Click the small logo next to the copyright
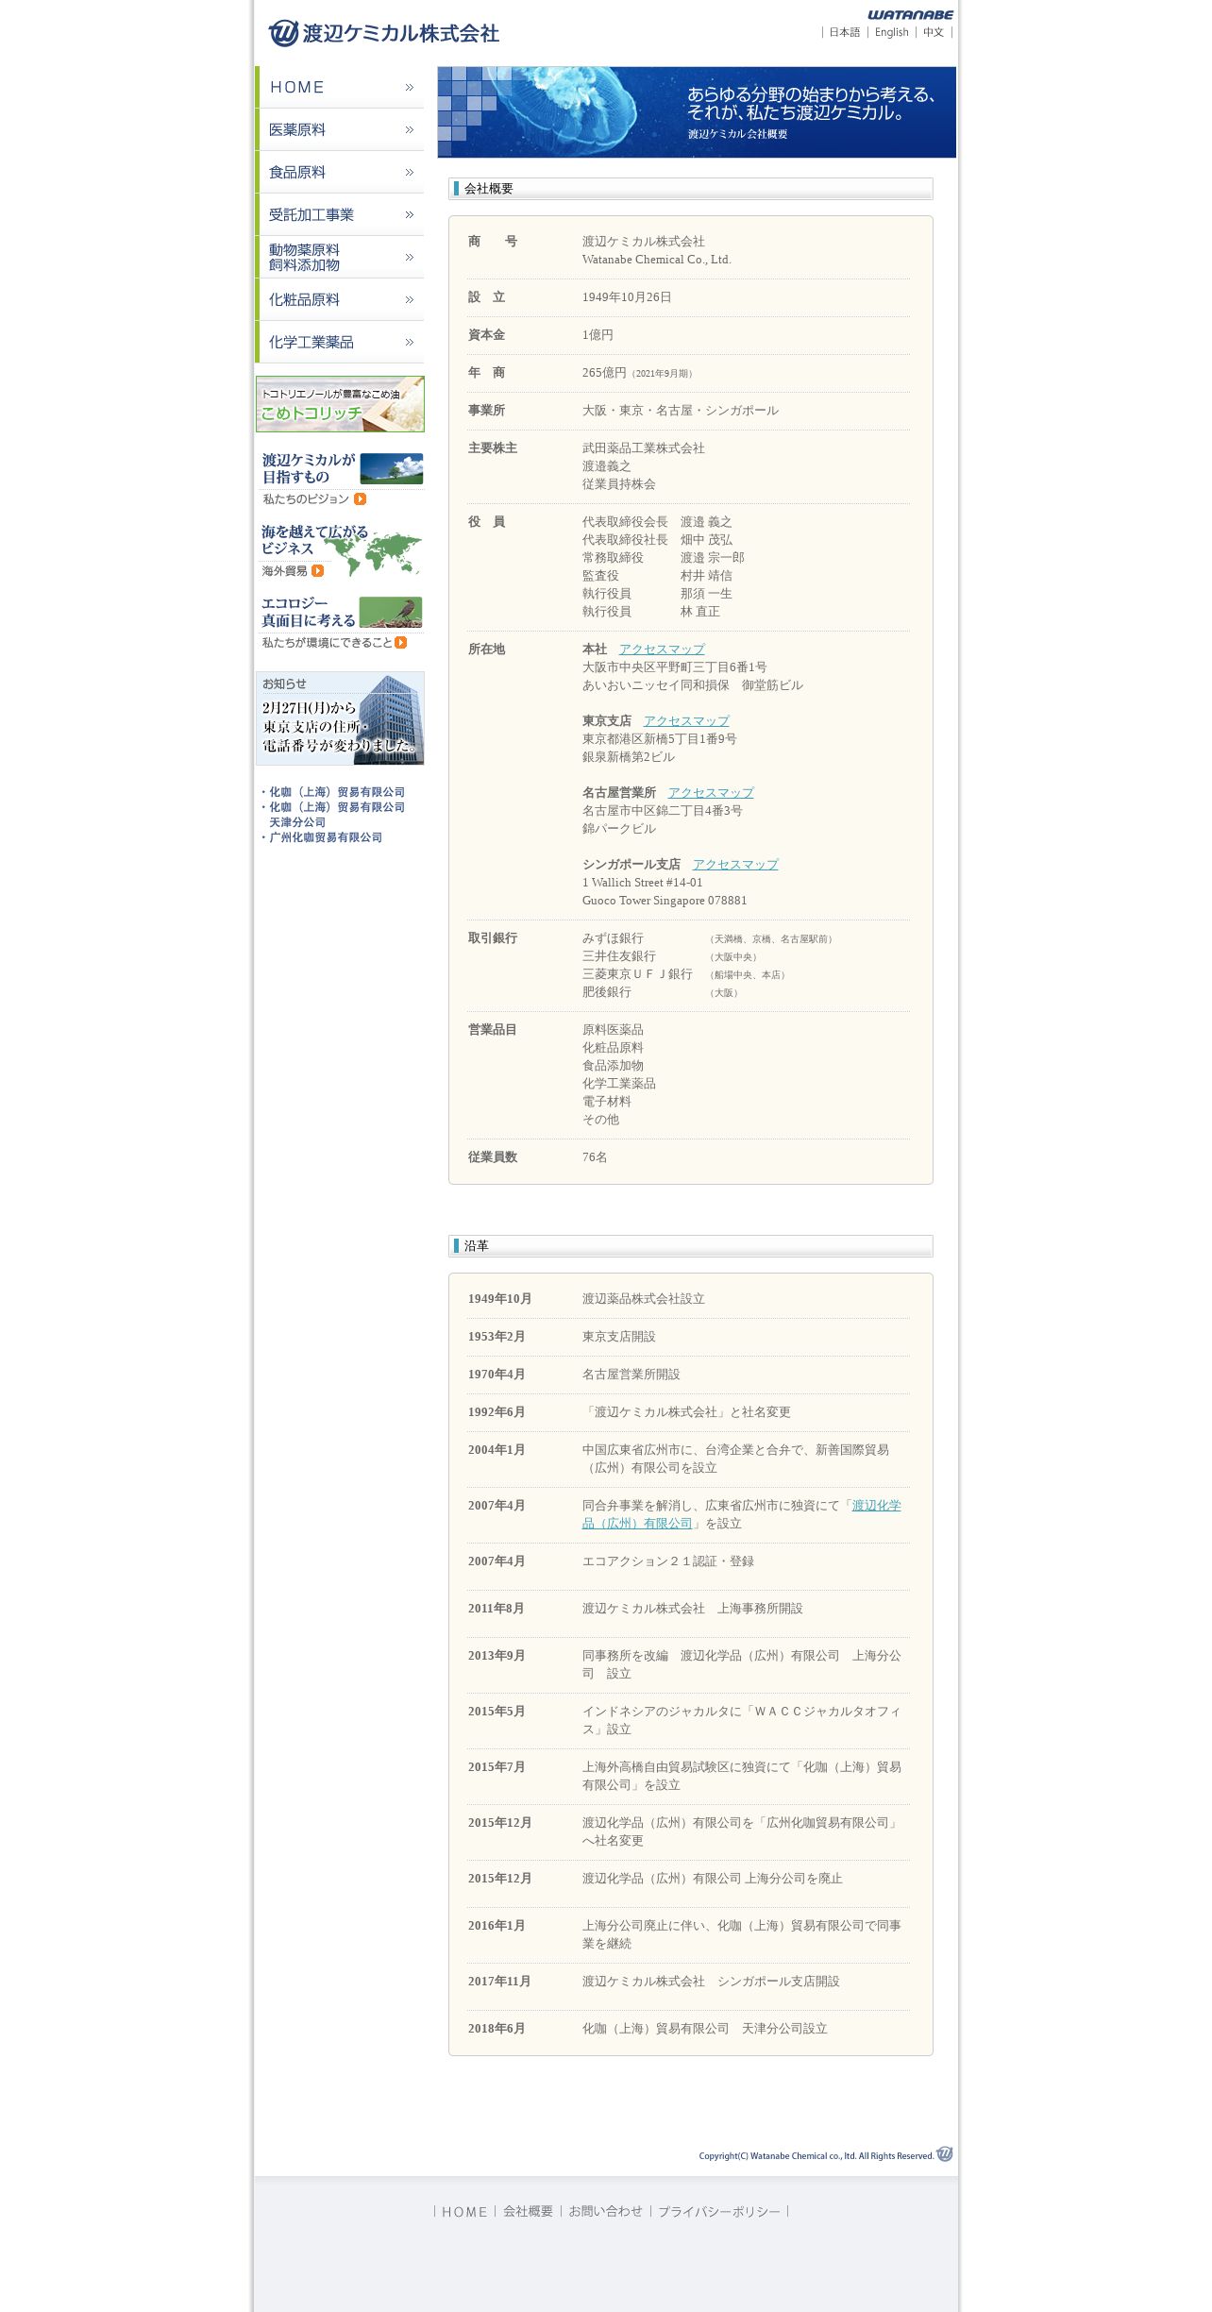Viewport: 1212px width, 2312px height. point(944,2154)
